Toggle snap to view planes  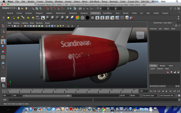(59, 8)
